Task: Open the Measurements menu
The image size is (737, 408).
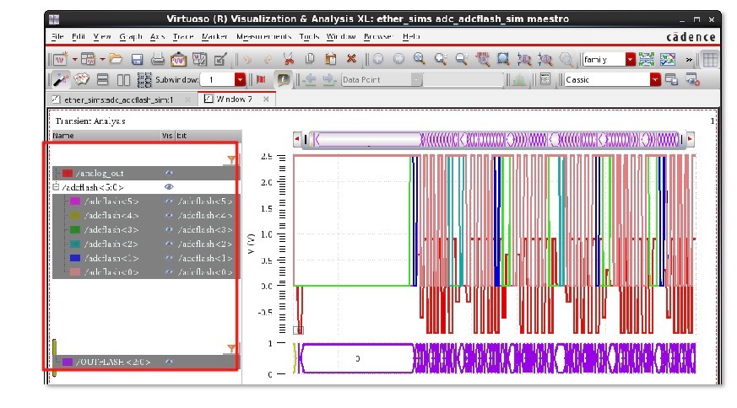Action: [263, 36]
